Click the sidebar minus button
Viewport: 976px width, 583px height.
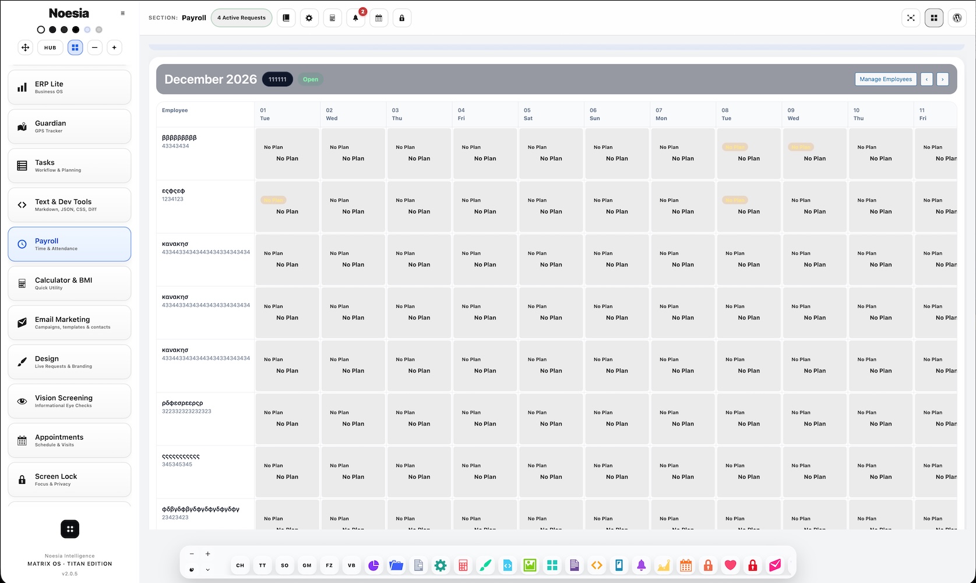95,48
